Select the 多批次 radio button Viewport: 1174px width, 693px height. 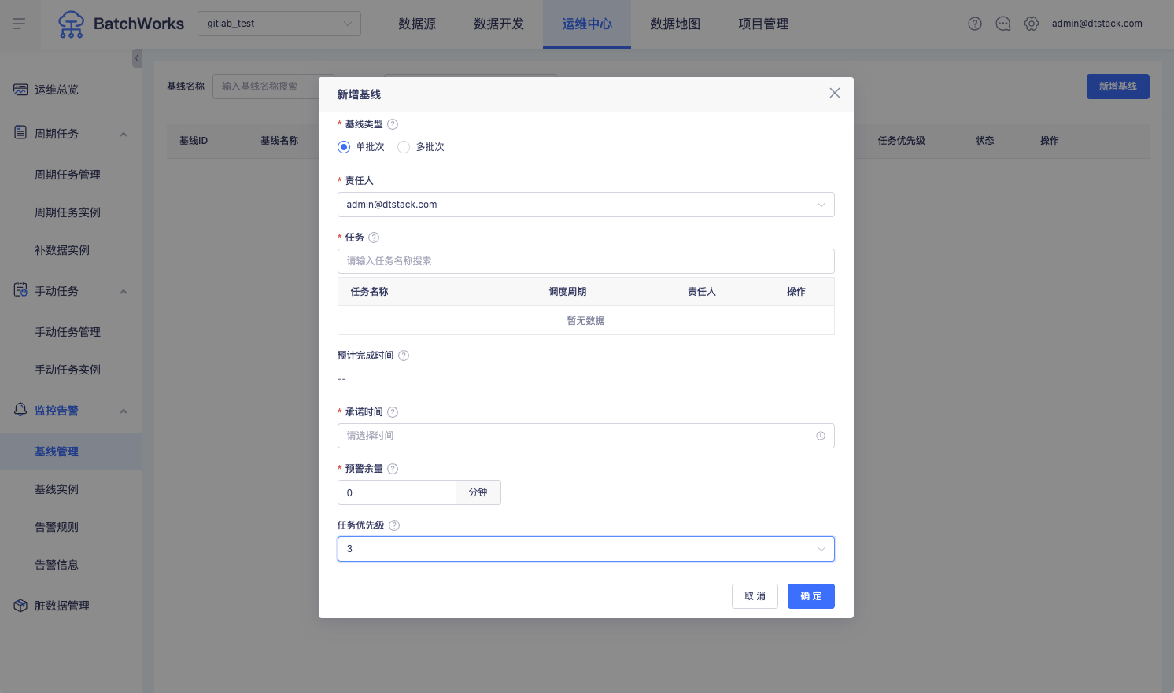tap(404, 147)
